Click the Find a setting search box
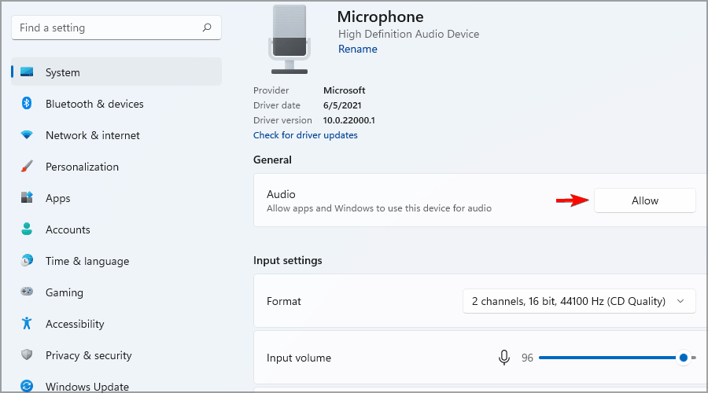The height and width of the screenshot is (393, 708). [116, 28]
